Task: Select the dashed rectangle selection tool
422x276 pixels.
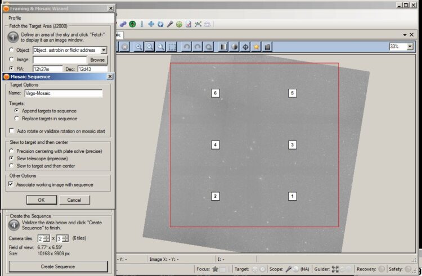Action: click(x=172, y=47)
